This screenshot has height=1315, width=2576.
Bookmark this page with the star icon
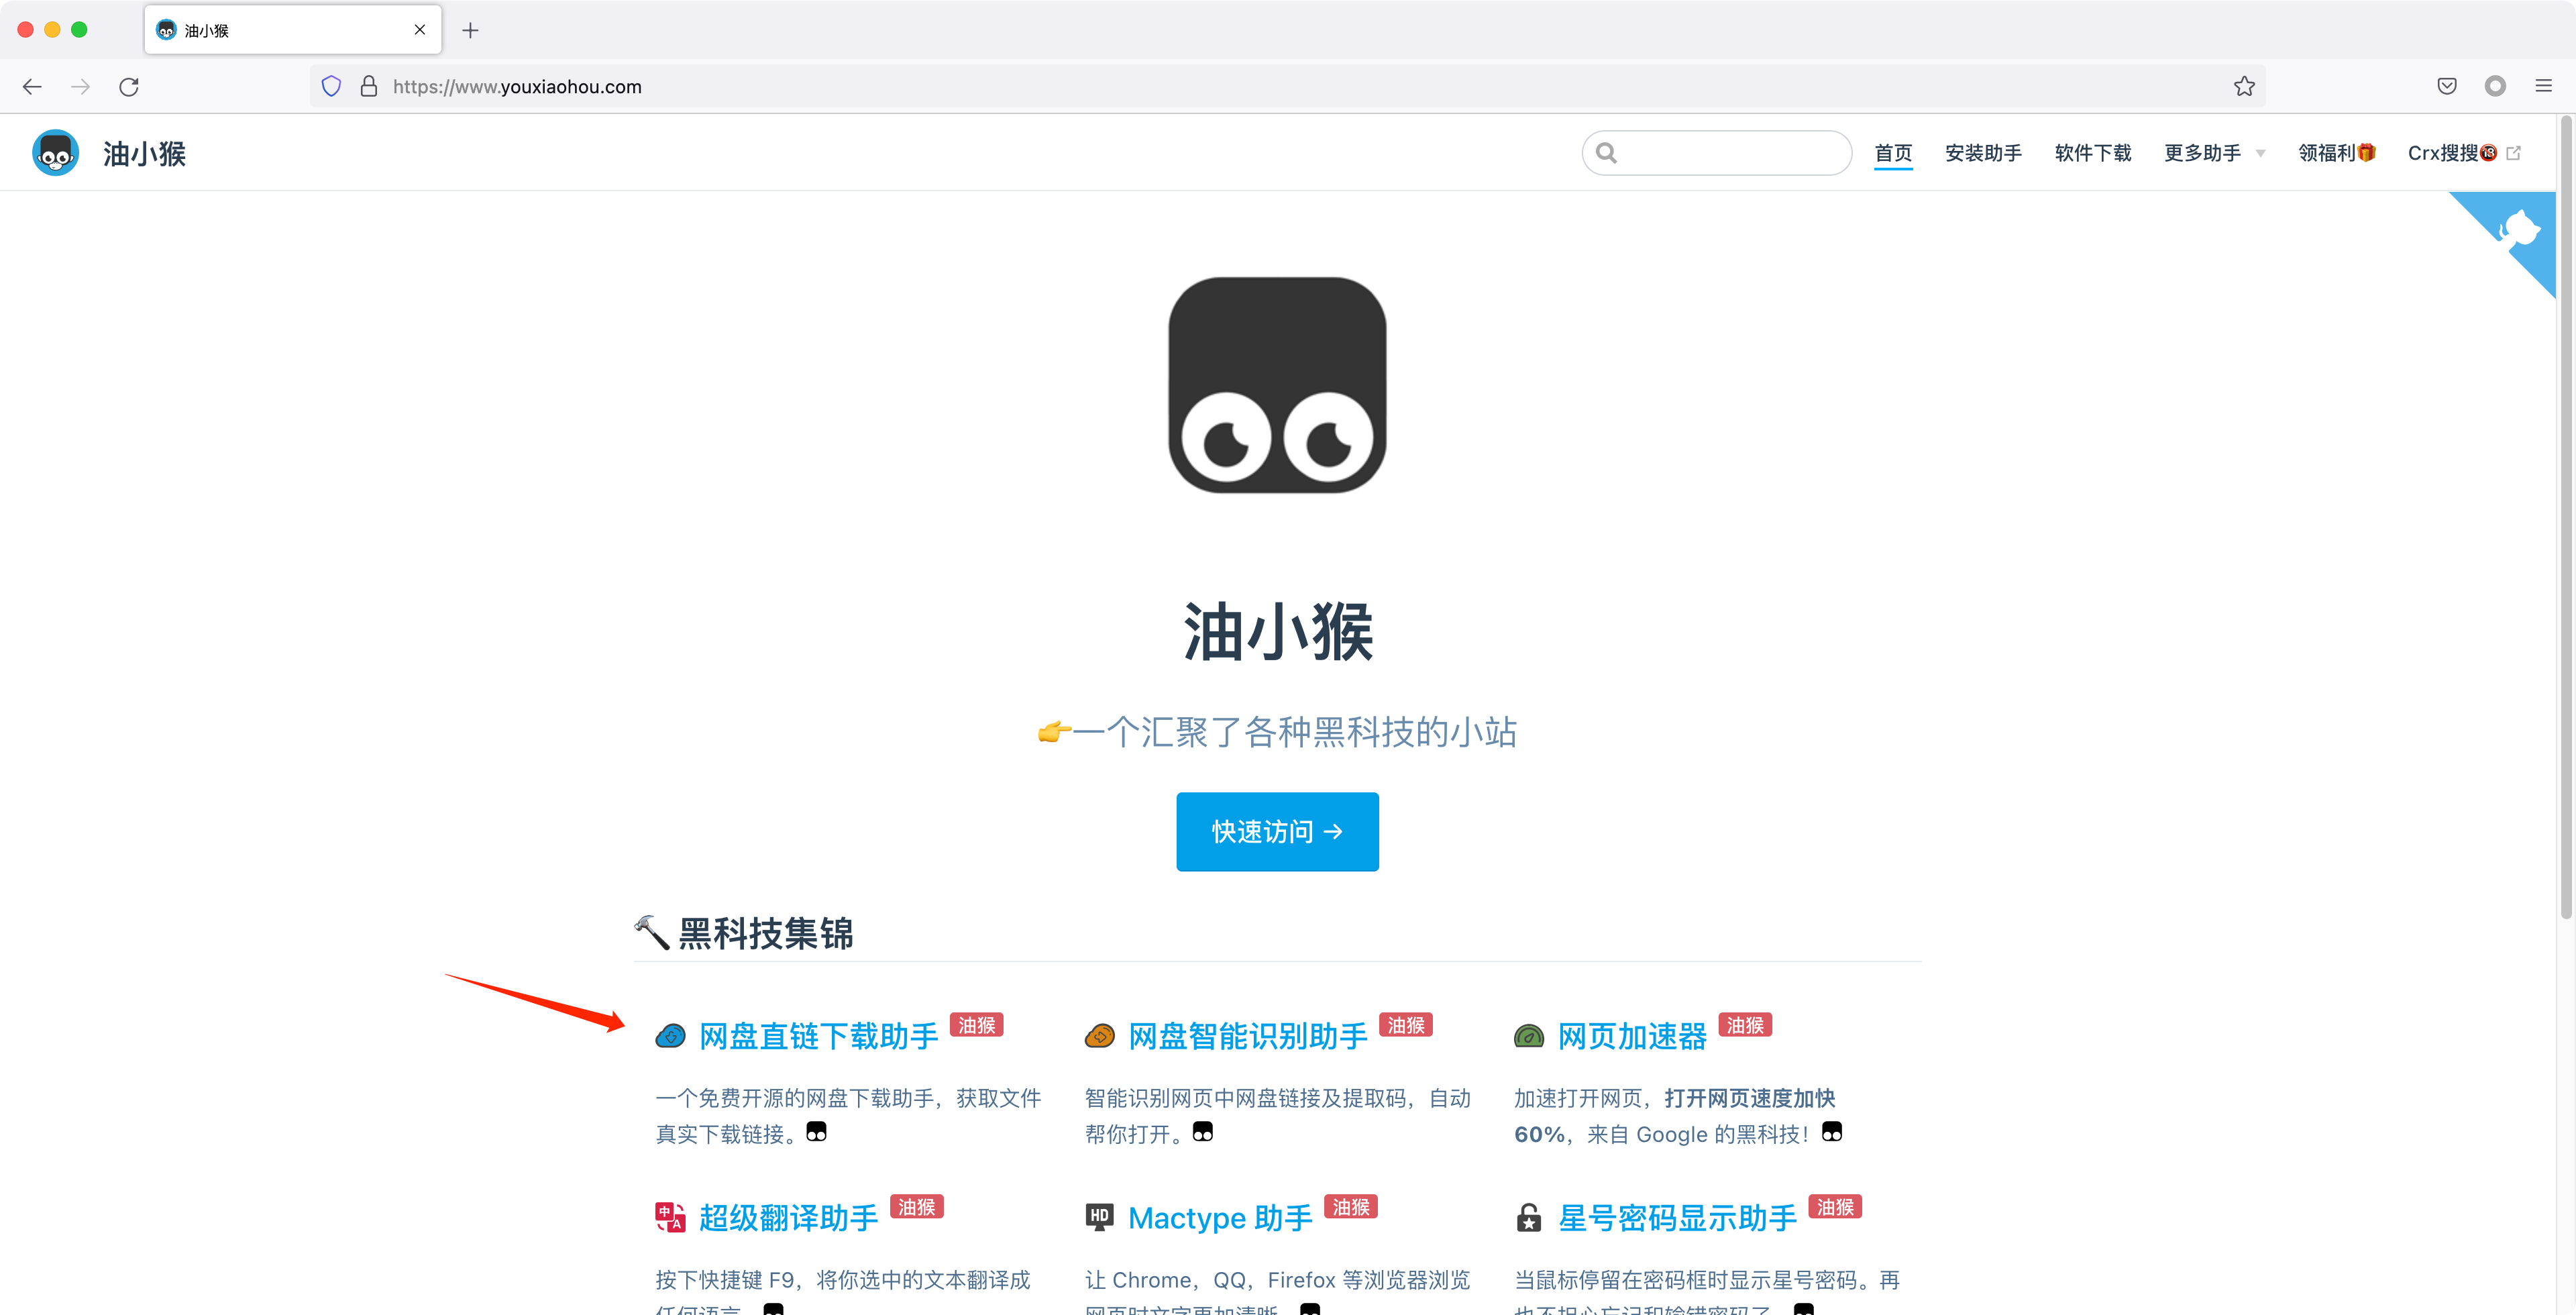tap(2244, 87)
